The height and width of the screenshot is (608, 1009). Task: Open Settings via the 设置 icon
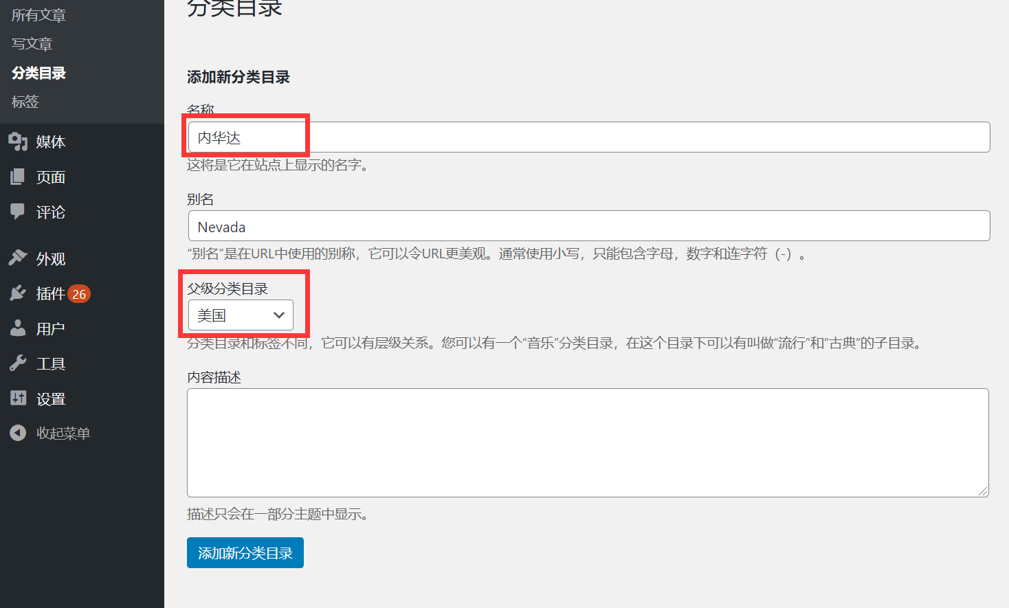point(18,398)
